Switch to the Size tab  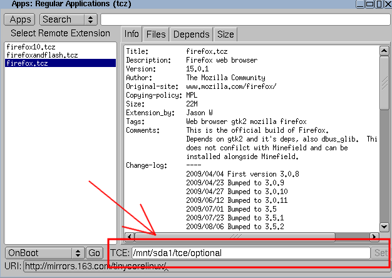pos(225,34)
